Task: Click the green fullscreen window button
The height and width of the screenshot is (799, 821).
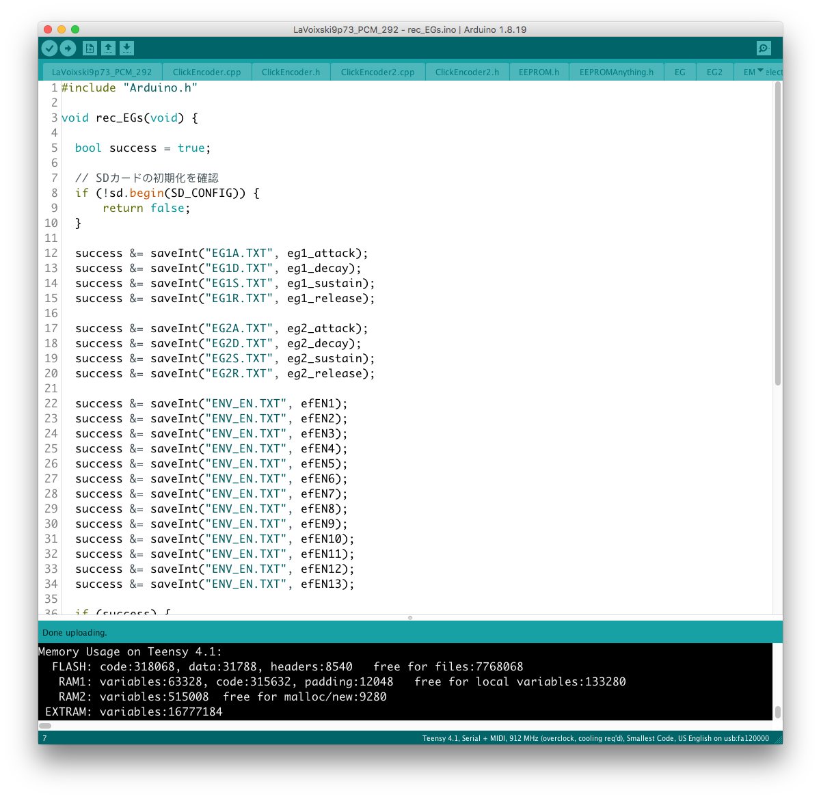Action: [75, 29]
